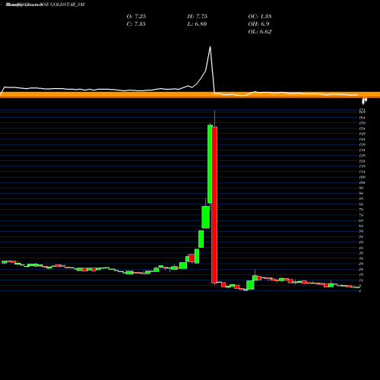
Task: Click the 'C: 7.35' close value
Action: 136,24
